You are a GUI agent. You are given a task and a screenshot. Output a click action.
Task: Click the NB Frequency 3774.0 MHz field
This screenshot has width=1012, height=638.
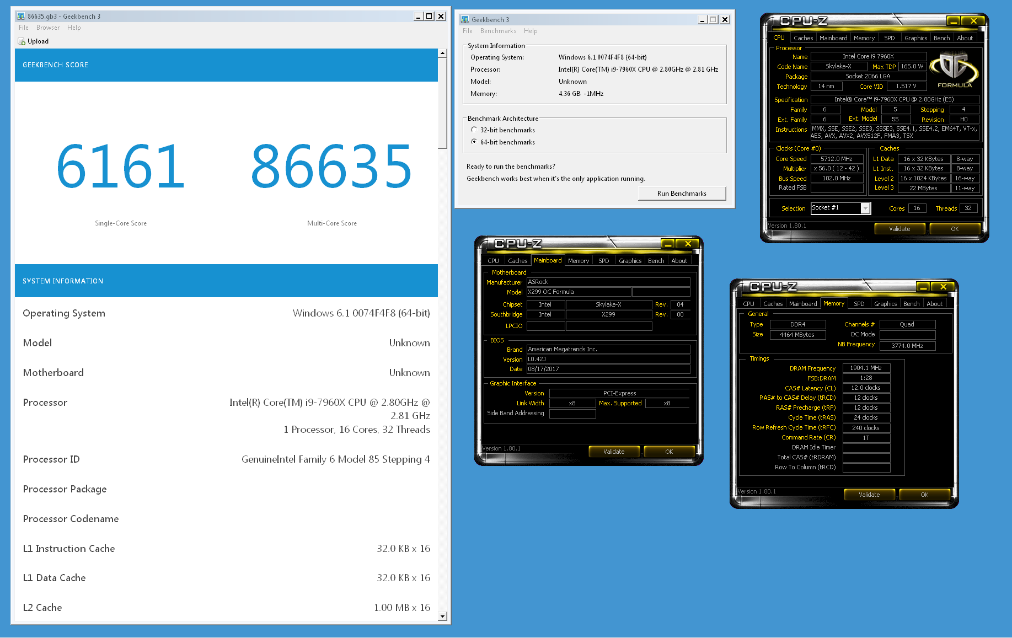click(907, 346)
